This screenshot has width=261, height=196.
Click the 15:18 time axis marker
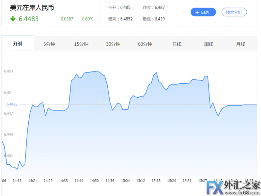point(156,181)
